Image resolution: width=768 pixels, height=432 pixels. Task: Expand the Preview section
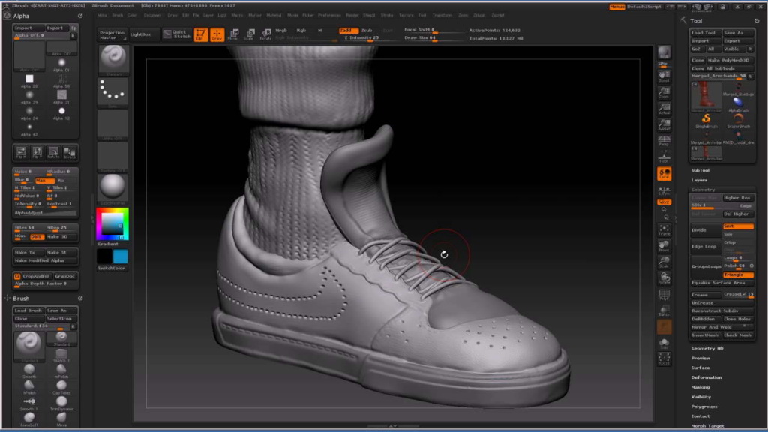701,358
